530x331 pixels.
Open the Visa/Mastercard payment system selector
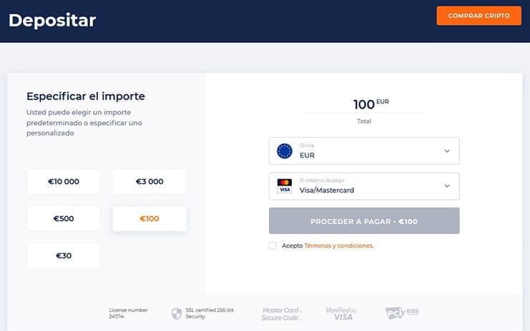pyautogui.click(x=364, y=186)
